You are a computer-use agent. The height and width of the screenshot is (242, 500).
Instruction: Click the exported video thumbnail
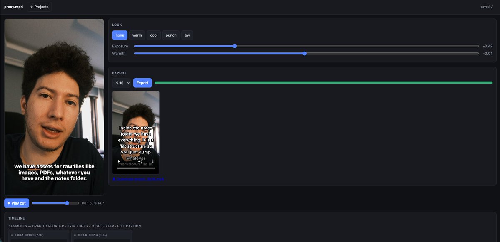136,132
